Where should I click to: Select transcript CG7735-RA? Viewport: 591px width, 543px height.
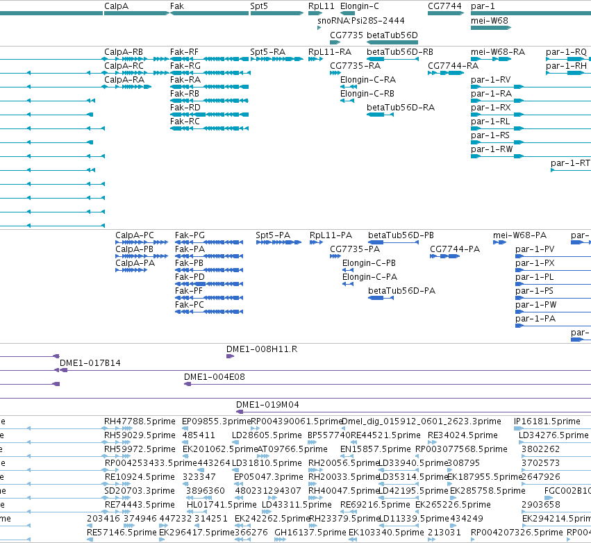pyautogui.click(x=335, y=73)
